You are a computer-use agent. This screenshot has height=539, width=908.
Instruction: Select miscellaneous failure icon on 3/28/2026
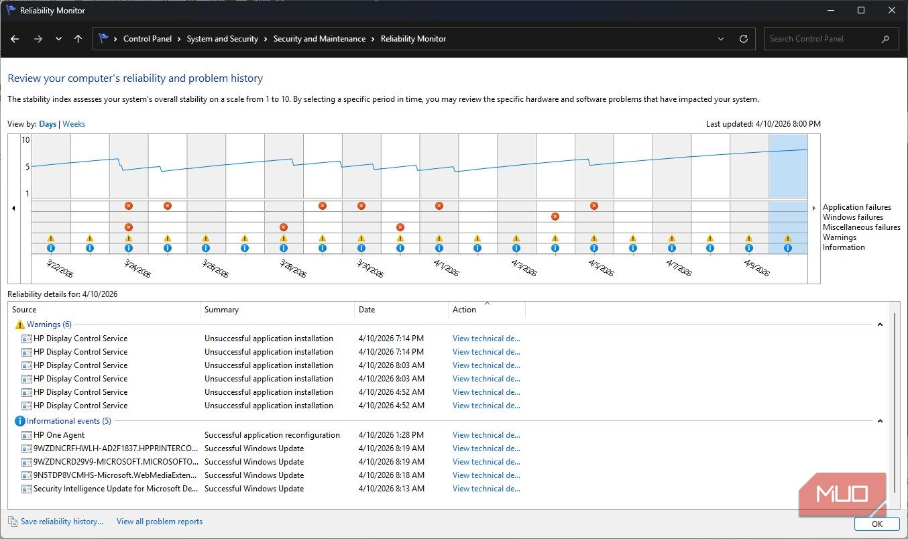284,227
